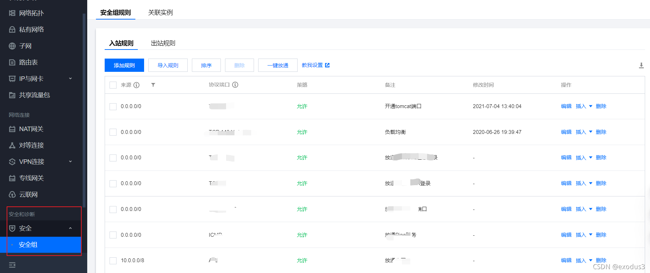650x273 pixels.
Task: Click 编辑 in the ICMP rule row
Action: 566,235
